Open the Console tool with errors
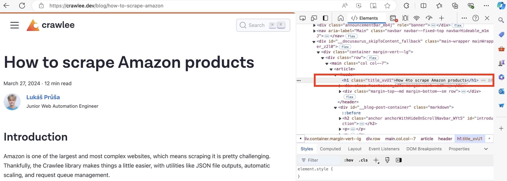This screenshot has height=181, width=507. [394, 18]
